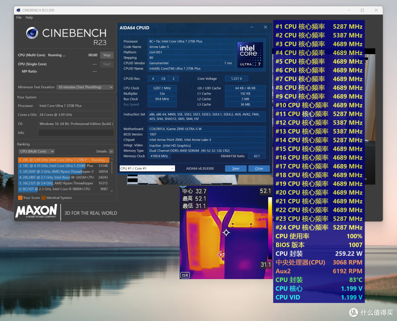
Task: Click the CPU fan 3068 RPM row
Action: pyautogui.click(x=319, y=263)
